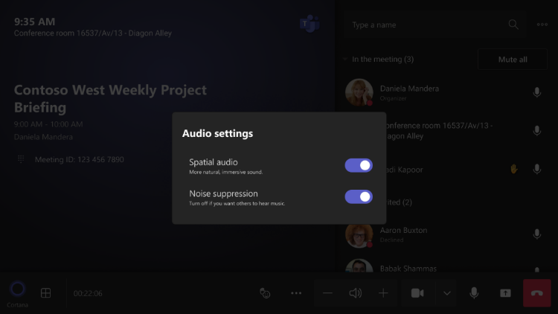Open the layout grid view icon

pyautogui.click(x=45, y=293)
